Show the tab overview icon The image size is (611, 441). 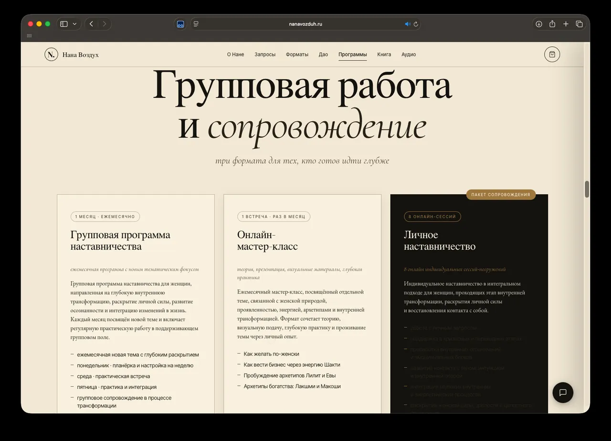tap(579, 24)
